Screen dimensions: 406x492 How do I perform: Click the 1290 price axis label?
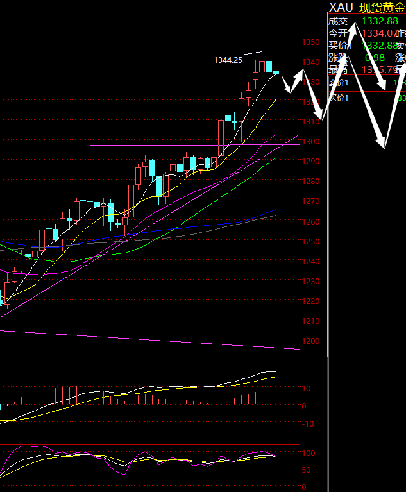click(x=310, y=161)
